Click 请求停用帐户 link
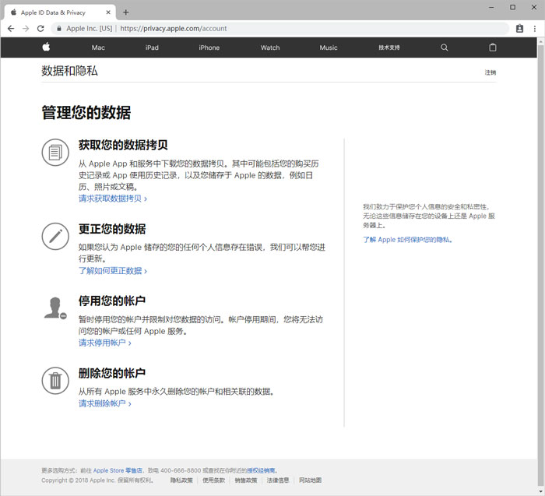This screenshot has width=545, height=496. pyautogui.click(x=104, y=343)
